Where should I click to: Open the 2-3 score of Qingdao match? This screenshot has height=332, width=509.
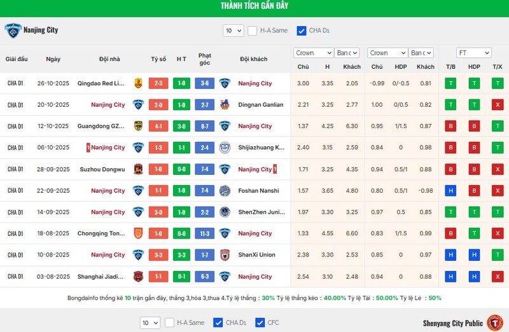[158, 83]
